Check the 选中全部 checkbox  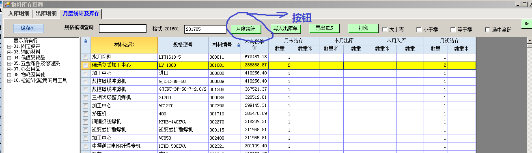point(487,29)
